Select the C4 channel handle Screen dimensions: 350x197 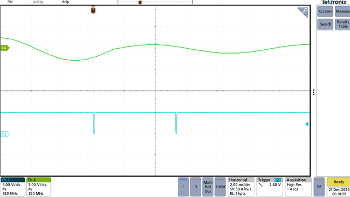[5, 48]
